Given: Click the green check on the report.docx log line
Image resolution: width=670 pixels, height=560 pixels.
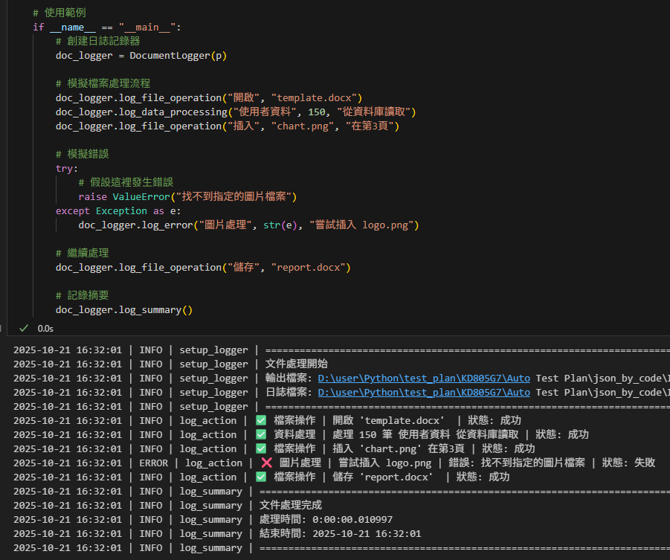Looking at the screenshot, I should [x=261, y=477].
